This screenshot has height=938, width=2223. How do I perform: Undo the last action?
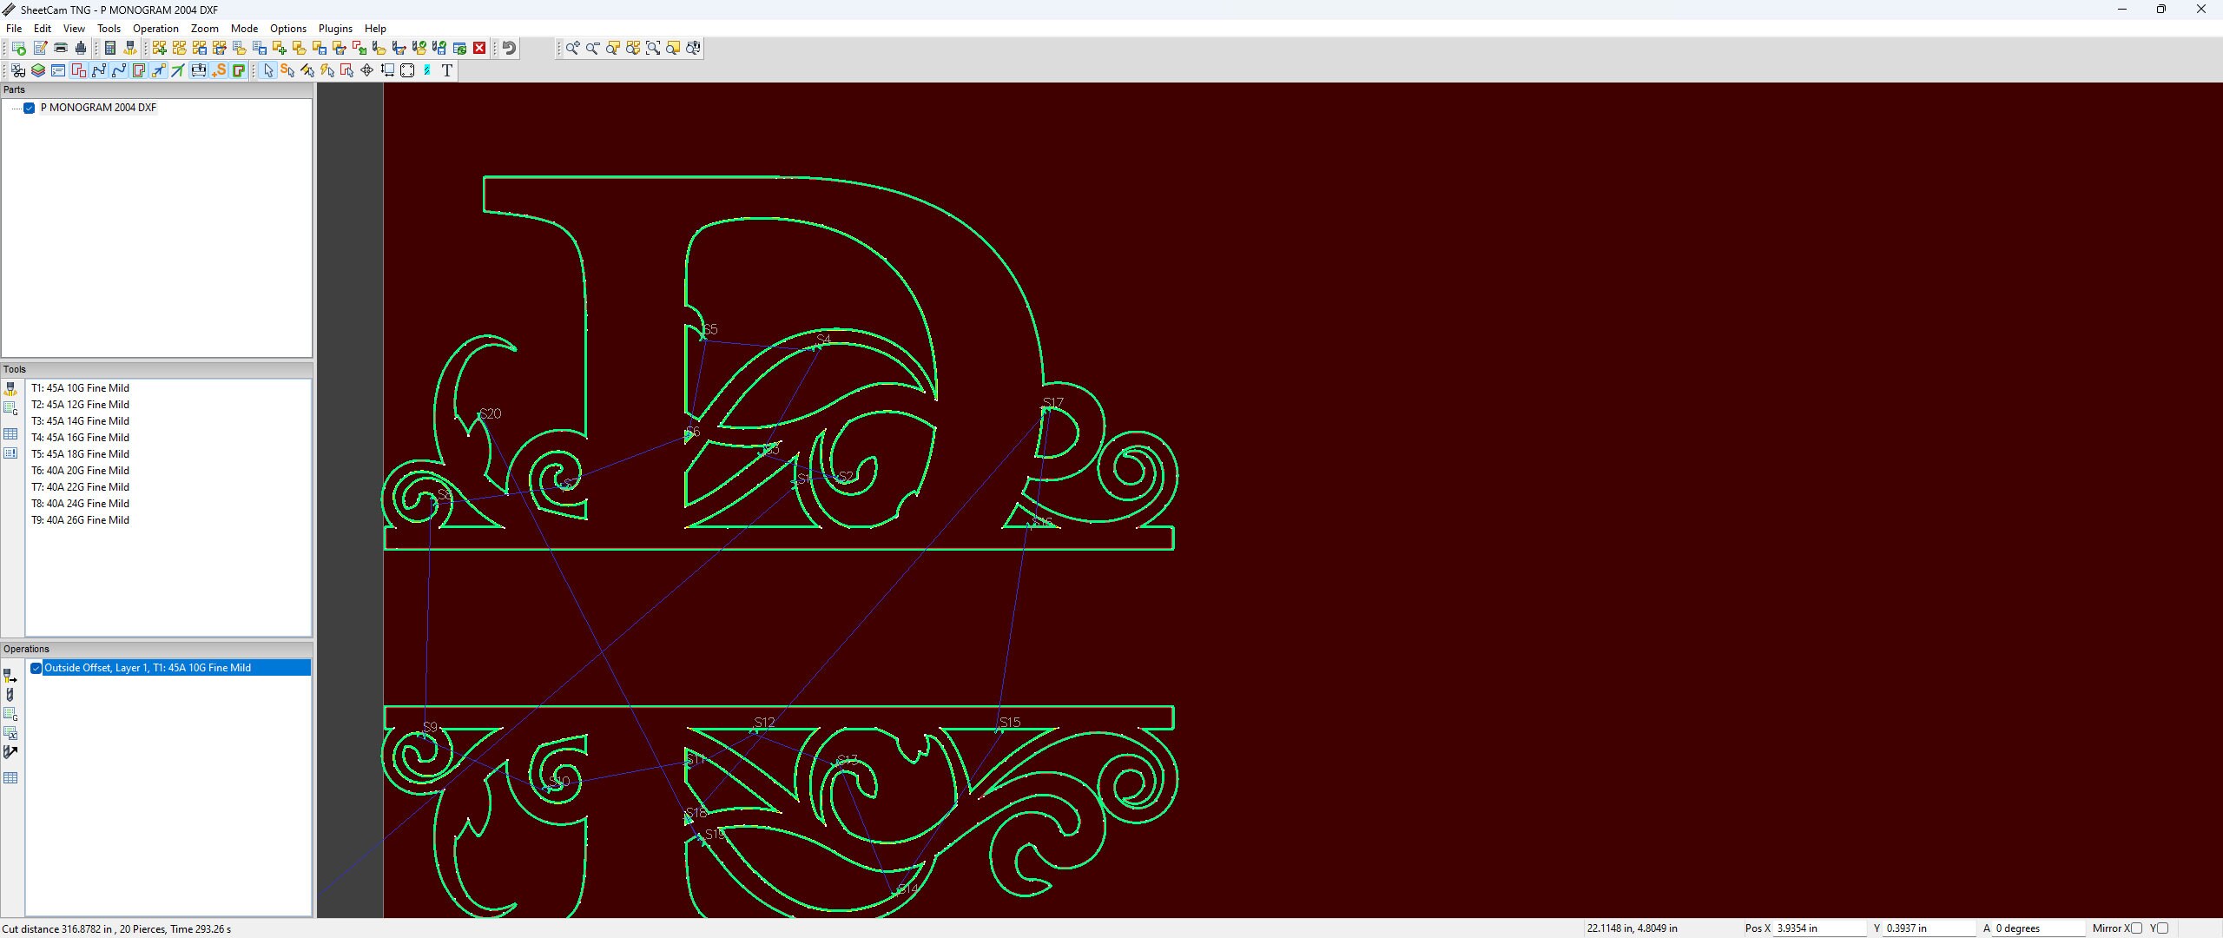tap(509, 48)
